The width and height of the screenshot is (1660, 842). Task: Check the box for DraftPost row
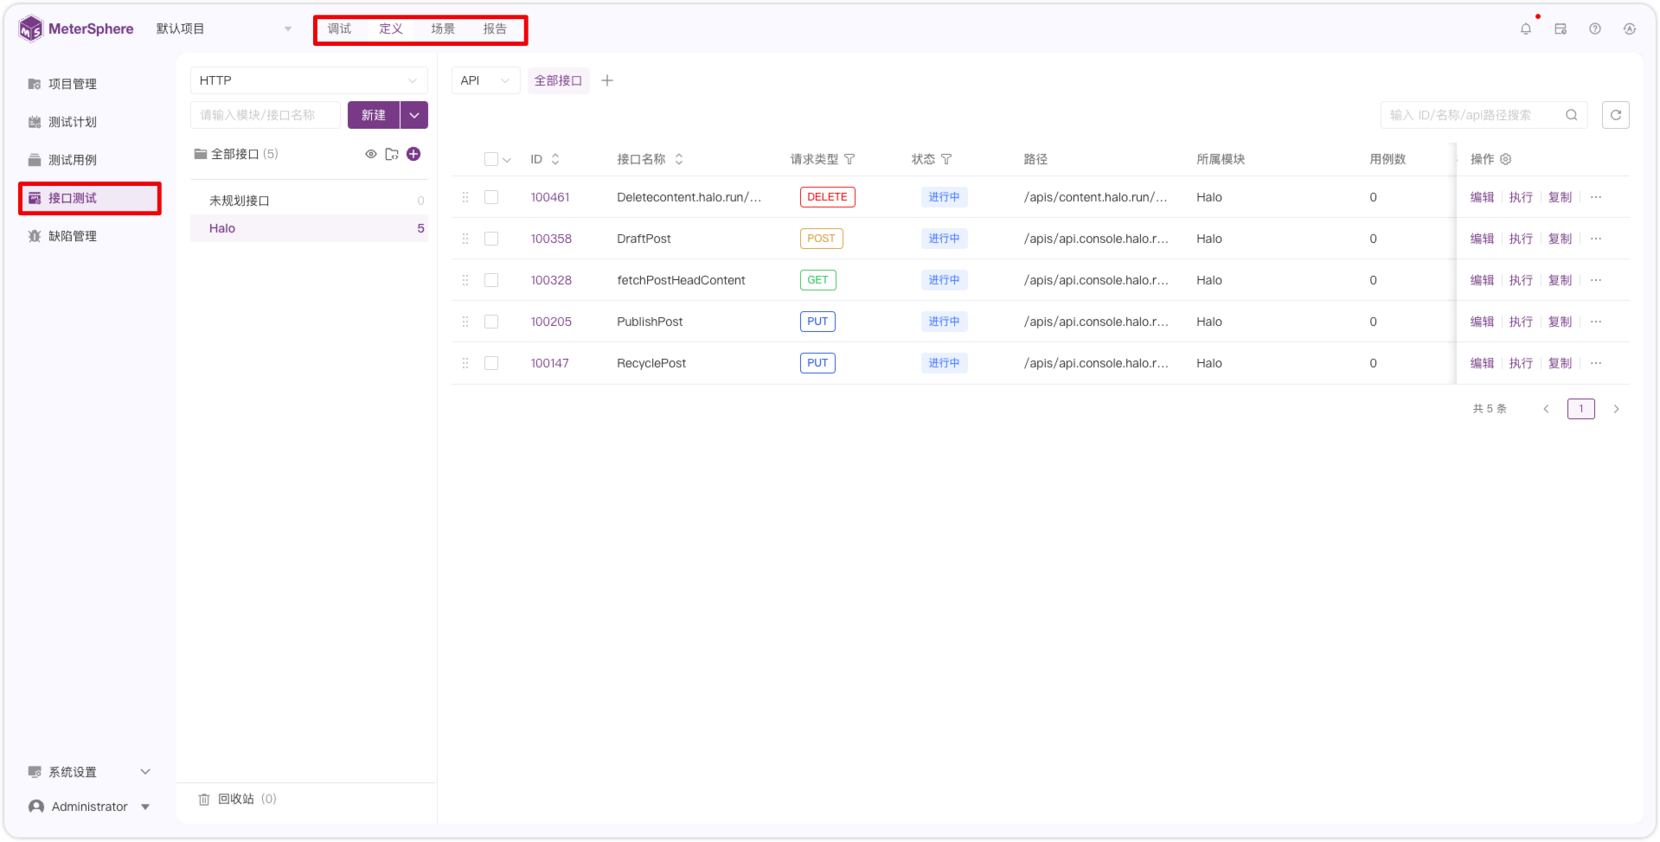pos(491,239)
